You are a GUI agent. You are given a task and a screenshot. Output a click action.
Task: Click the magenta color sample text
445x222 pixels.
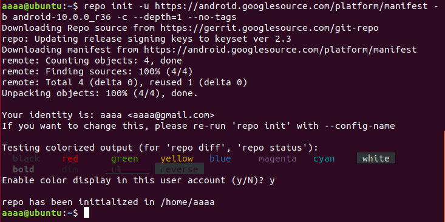point(277,158)
